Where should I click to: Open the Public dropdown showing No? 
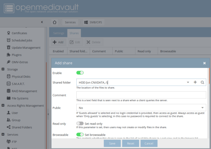click(141, 108)
